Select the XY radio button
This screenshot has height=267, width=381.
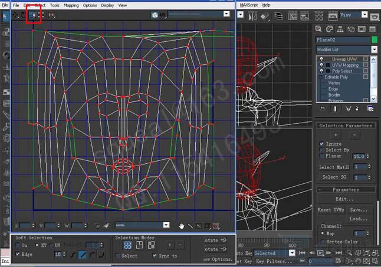[x=37, y=245]
